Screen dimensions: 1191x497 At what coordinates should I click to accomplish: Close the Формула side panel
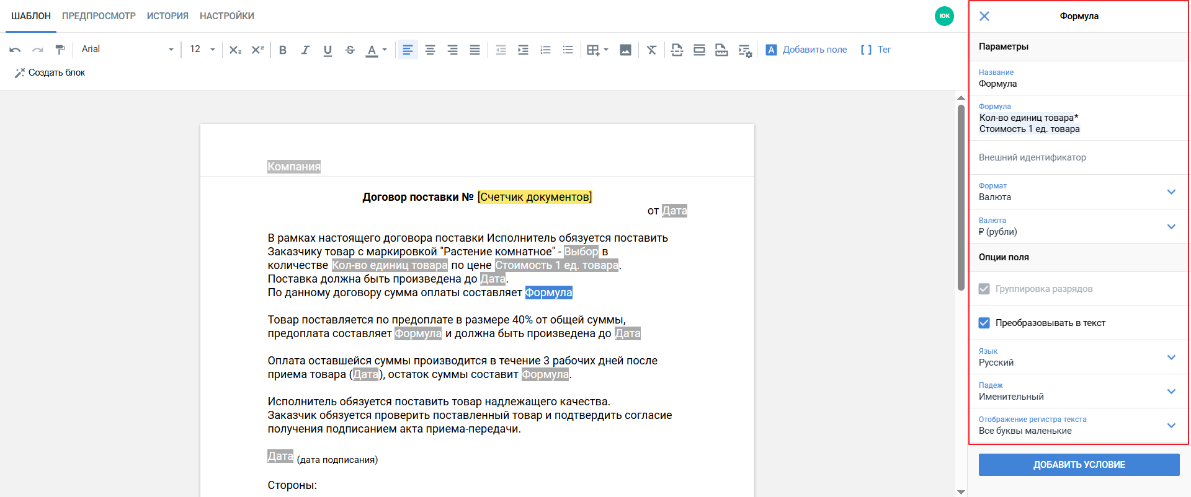984,16
